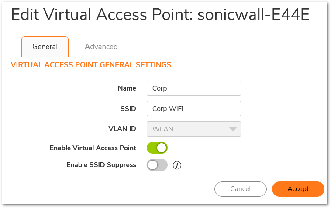Image resolution: width=331 pixels, height=208 pixels.
Task: Click the Enable SSID Suppress label
Action: point(101,165)
